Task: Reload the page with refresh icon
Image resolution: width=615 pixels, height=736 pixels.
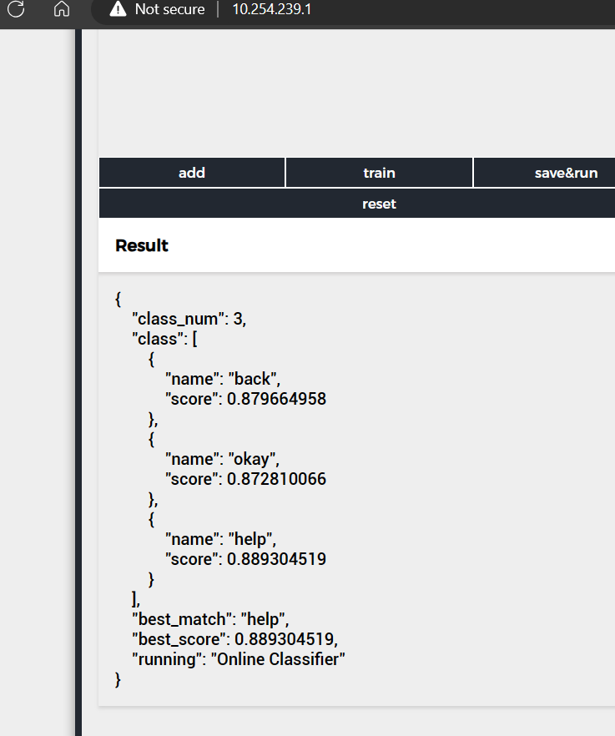Action: tap(16, 9)
